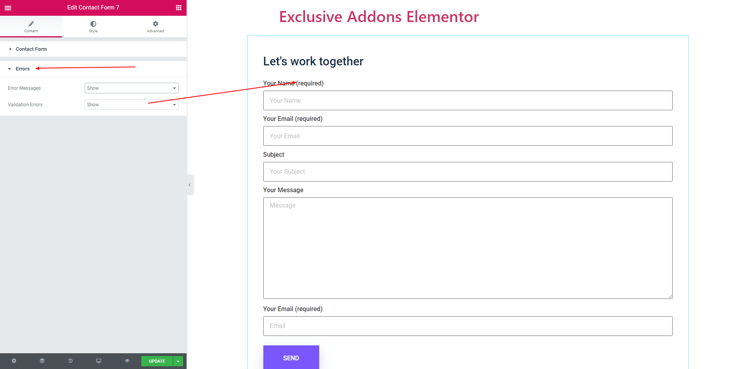Image resolution: width=749 pixels, height=369 pixels.
Task: Click the green UPDATE button
Action: [x=157, y=361]
